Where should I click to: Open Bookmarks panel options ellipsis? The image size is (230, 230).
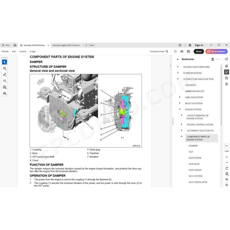pyautogui.click(x=218, y=59)
